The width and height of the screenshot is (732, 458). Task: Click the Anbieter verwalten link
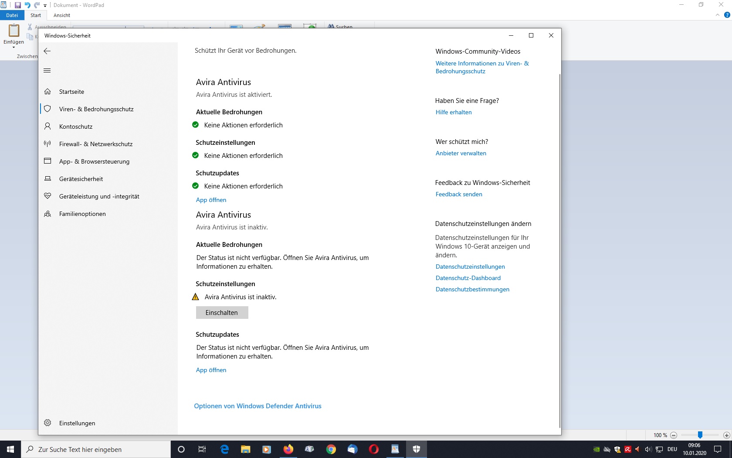tap(461, 153)
